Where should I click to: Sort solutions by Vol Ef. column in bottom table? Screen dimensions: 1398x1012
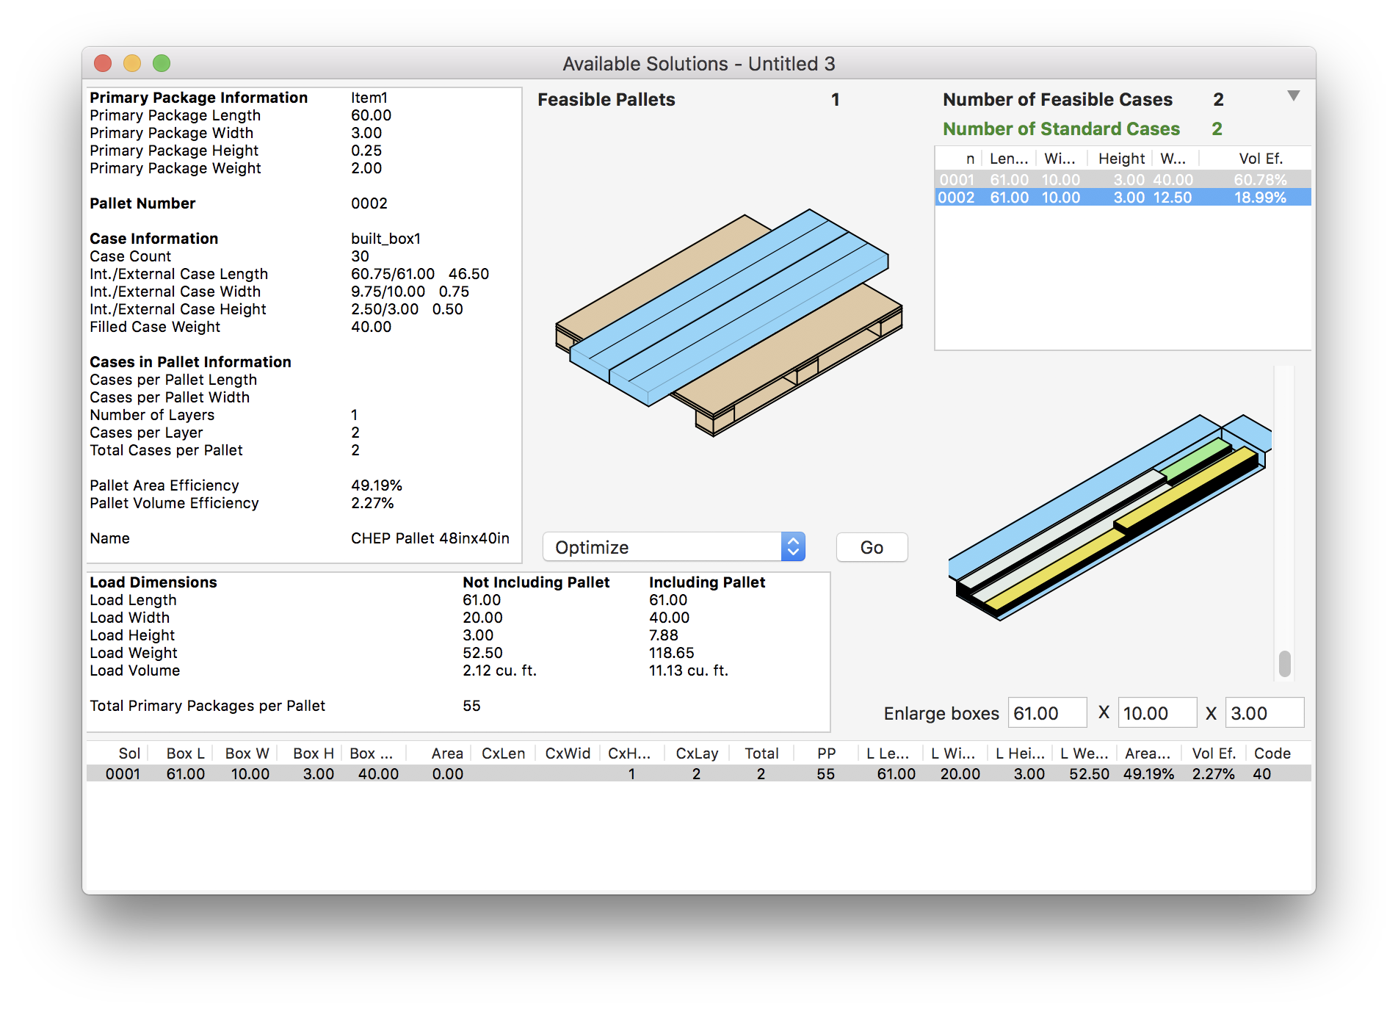point(1214,753)
